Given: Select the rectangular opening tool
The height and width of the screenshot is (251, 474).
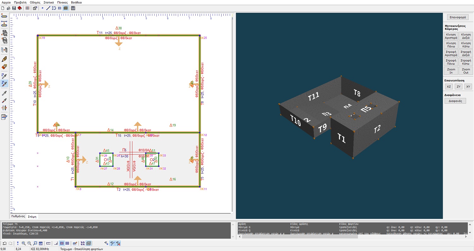Looking at the screenshot, I should [60, 8].
